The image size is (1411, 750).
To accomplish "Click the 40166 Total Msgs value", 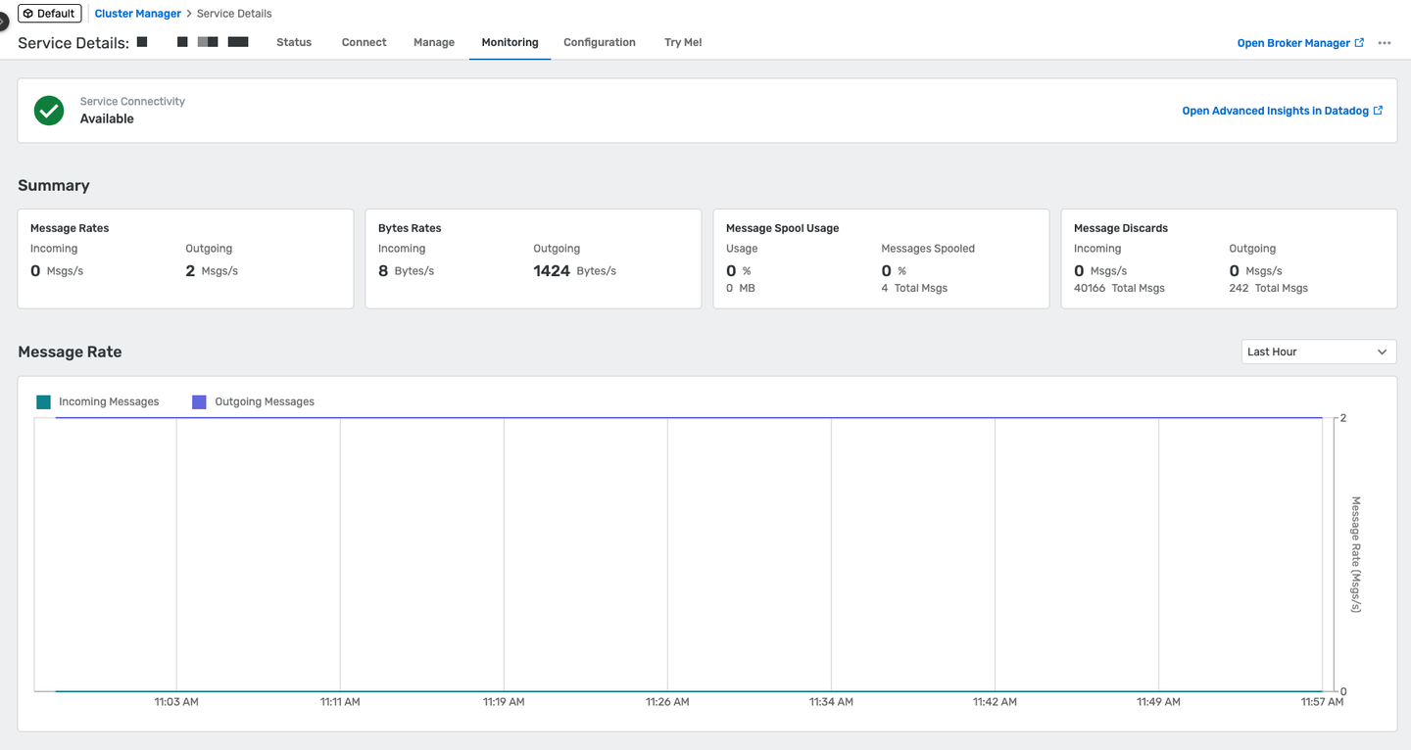I will (1119, 288).
